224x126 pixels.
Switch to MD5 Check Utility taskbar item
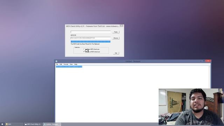point(33,124)
